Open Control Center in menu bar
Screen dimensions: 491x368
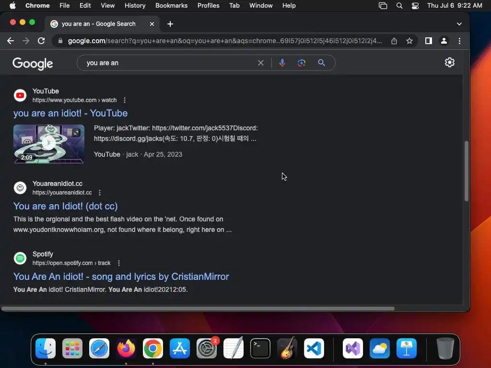[x=415, y=6]
